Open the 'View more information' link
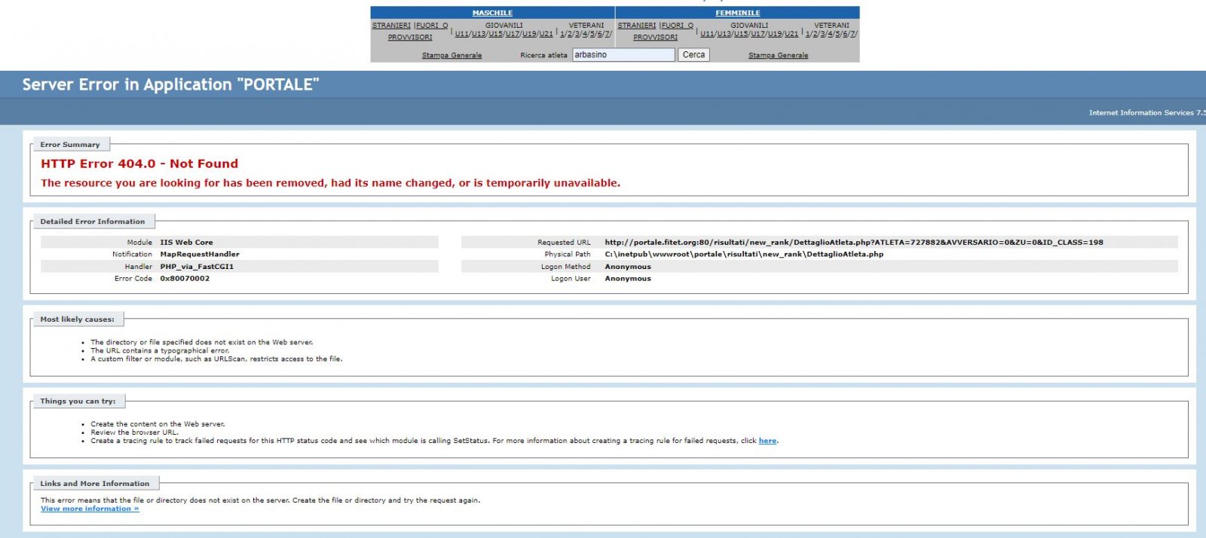 pyautogui.click(x=90, y=509)
